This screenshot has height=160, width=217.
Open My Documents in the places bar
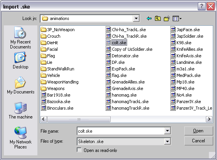click(x=20, y=85)
